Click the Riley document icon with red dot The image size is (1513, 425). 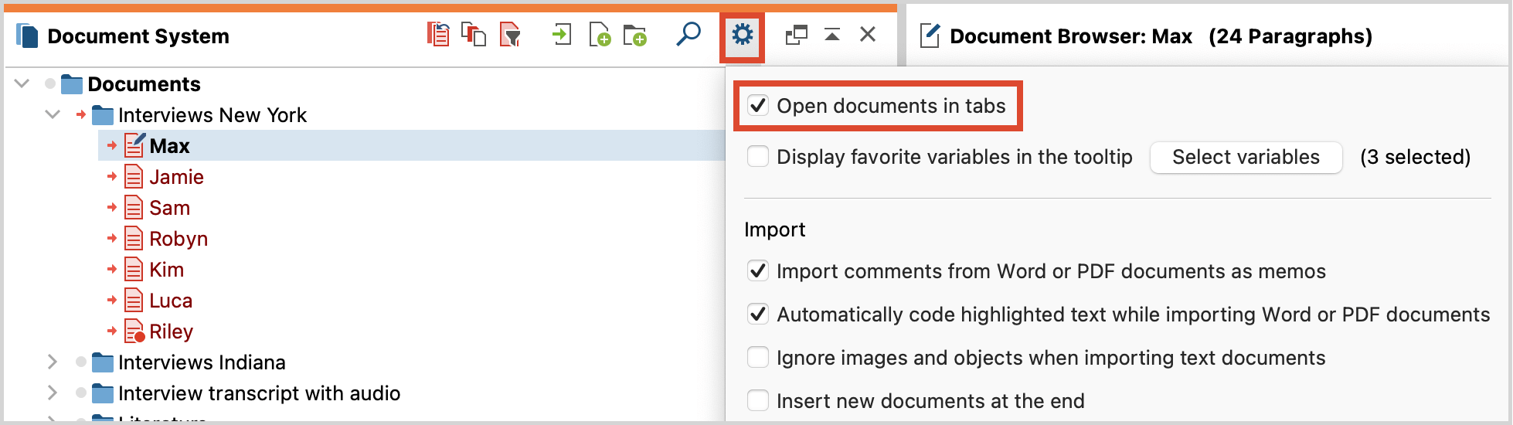tap(134, 331)
